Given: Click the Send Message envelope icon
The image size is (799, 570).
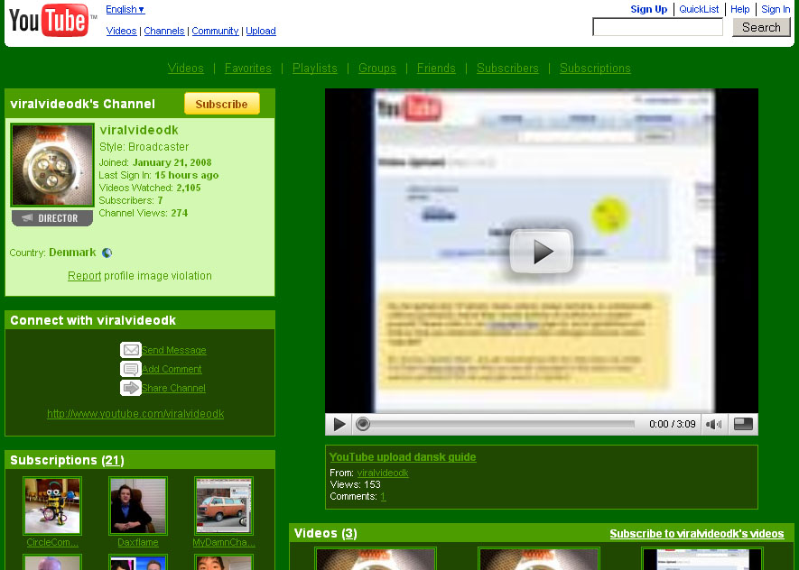Looking at the screenshot, I should click(131, 350).
